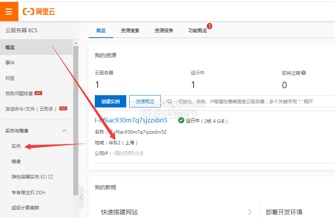Click the sidebar vertical scrollbar thumb
The height and width of the screenshot is (218, 335).
tap(76, 121)
